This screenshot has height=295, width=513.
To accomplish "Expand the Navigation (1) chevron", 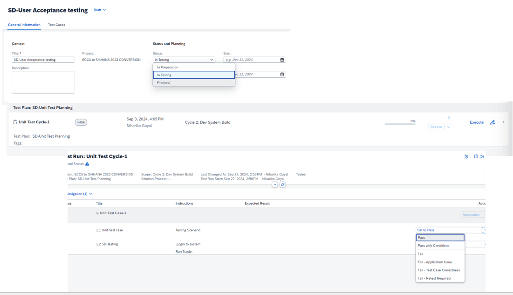I will 90,194.
